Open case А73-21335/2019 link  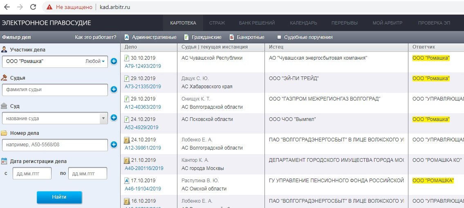coord(143,86)
